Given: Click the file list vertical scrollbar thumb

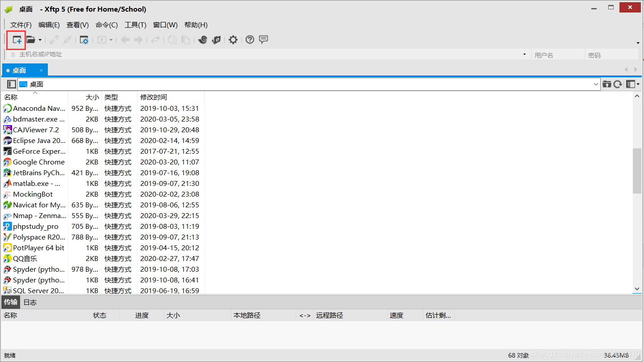Looking at the screenshot, I should click(x=637, y=171).
